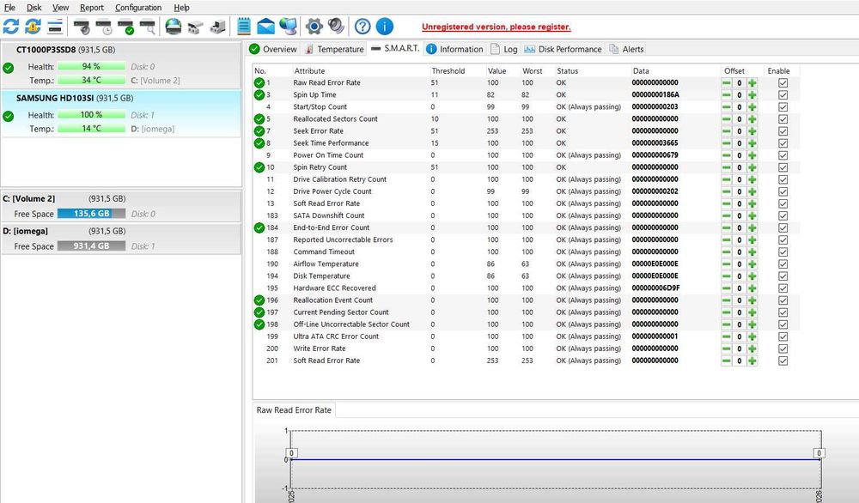Switch to the Information tab

click(x=454, y=49)
